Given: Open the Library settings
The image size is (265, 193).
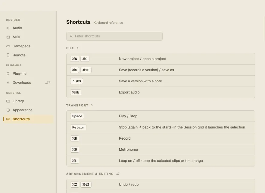Looking at the screenshot, I should (28, 101).
